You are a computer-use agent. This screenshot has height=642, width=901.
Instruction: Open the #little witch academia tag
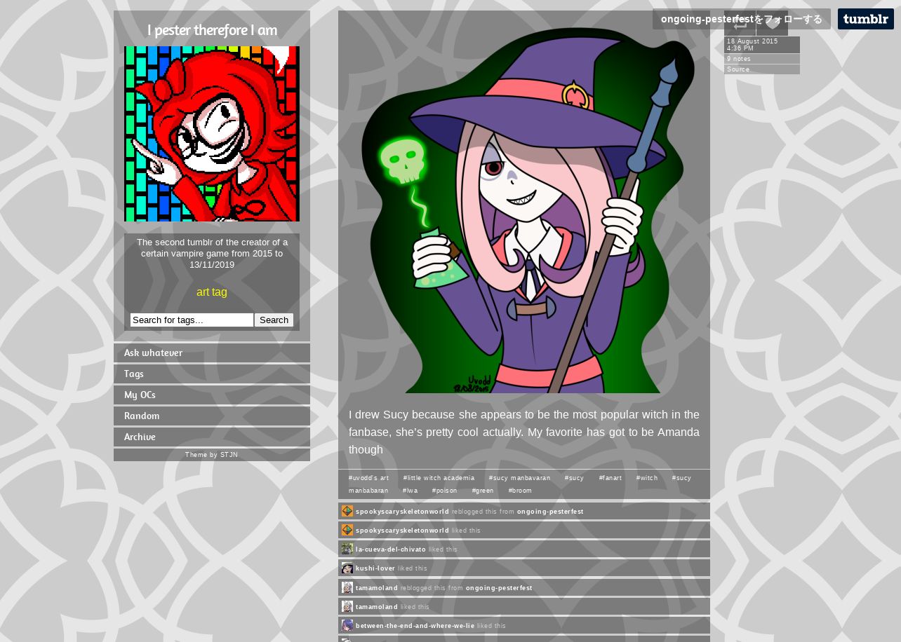(x=439, y=478)
